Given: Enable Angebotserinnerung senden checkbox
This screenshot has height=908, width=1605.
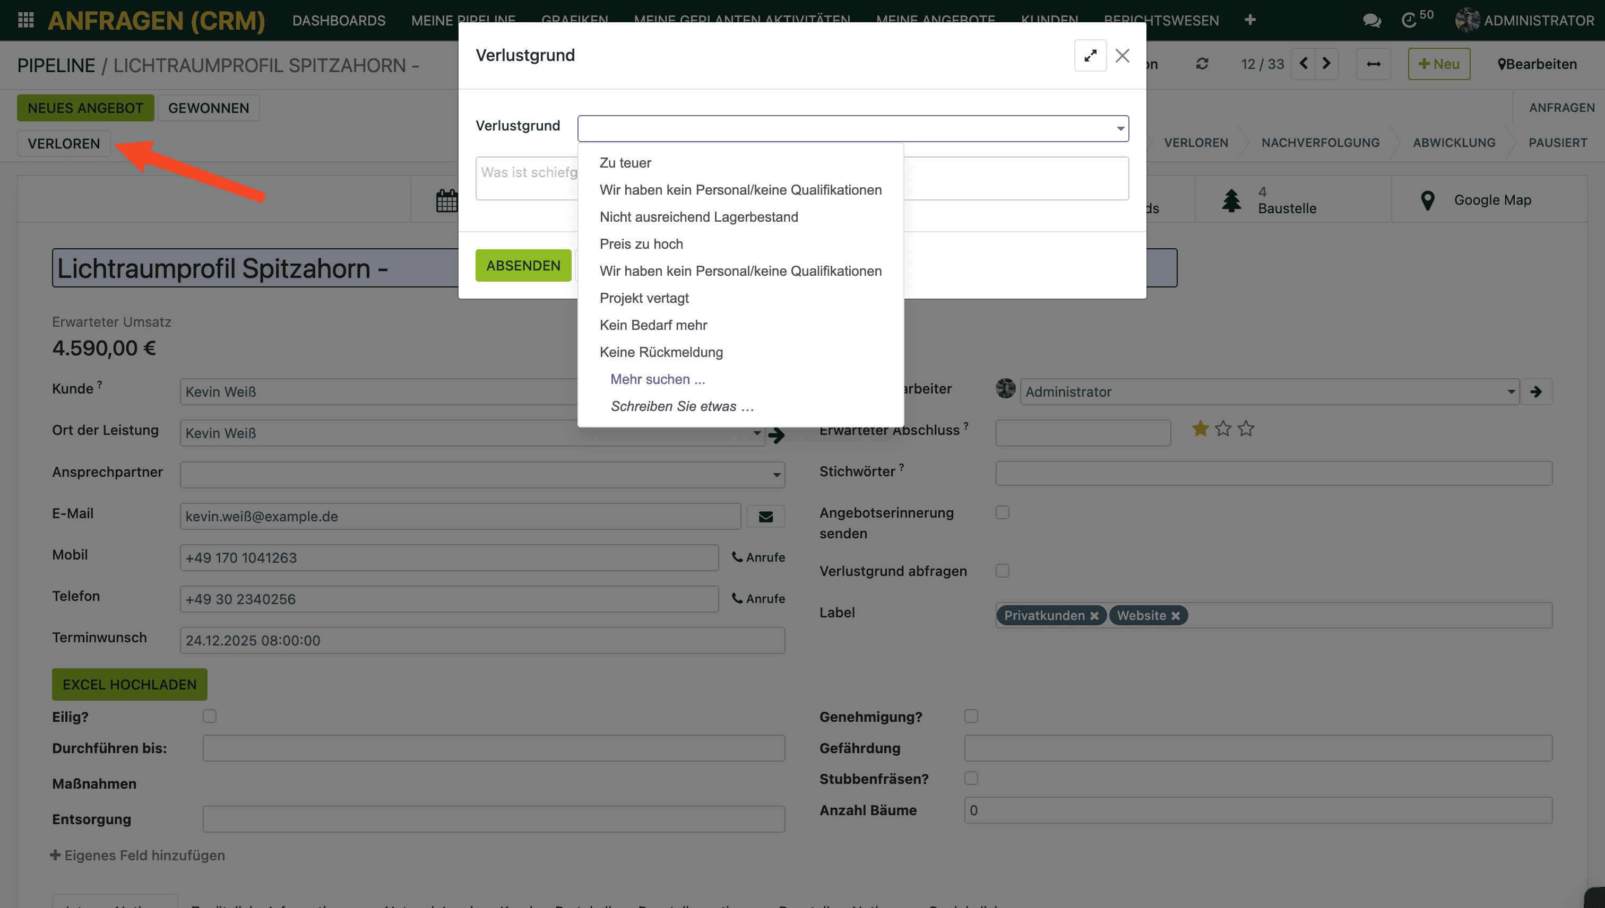Looking at the screenshot, I should coord(1002,513).
